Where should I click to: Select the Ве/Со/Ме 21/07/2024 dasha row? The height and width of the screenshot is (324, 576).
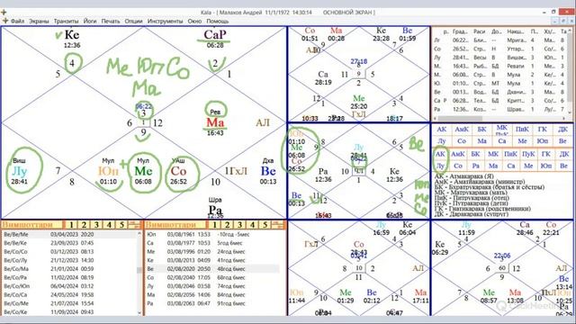click(x=69, y=303)
